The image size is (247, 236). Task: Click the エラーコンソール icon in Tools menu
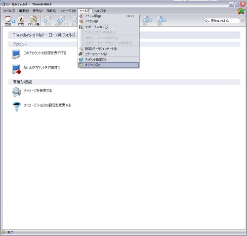pyautogui.click(x=81, y=54)
